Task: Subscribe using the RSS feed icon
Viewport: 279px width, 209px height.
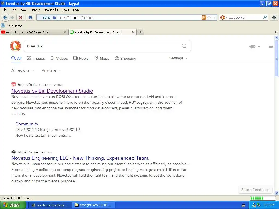Action: click(x=204, y=17)
